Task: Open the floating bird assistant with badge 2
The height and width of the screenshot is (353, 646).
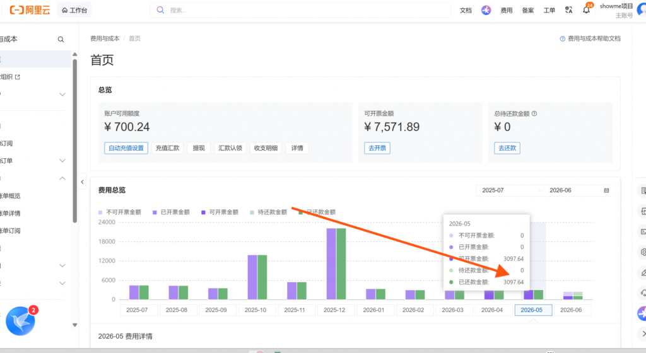Action: (x=21, y=321)
